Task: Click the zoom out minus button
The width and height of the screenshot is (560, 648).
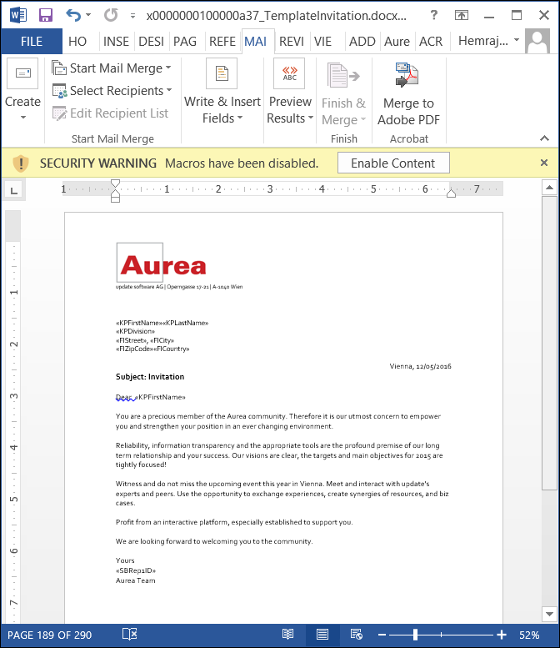Action: point(382,635)
